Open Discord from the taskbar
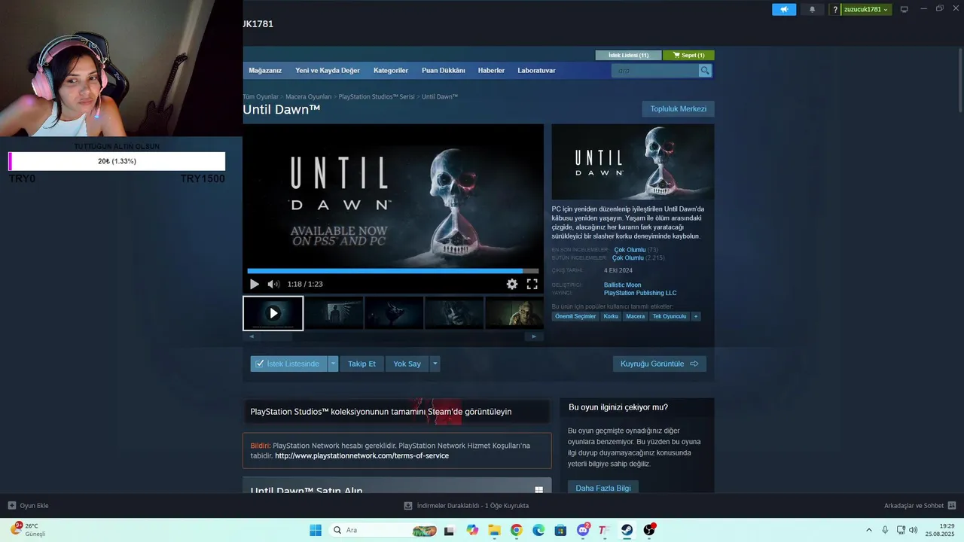964x542 pixels. [582, 530]
